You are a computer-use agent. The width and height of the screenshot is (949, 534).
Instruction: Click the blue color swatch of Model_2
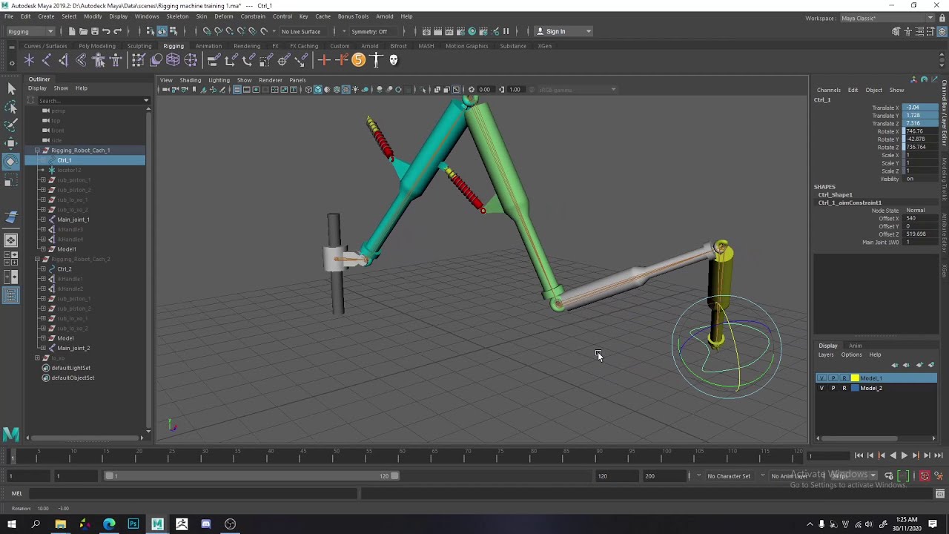point(855,388)
